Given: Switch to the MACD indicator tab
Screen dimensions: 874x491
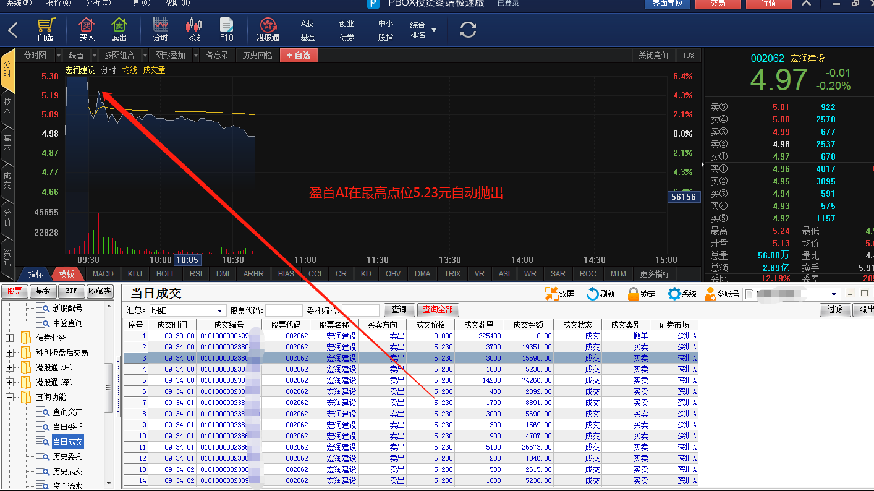Looking at the screenshot, I should coord(103,274).
